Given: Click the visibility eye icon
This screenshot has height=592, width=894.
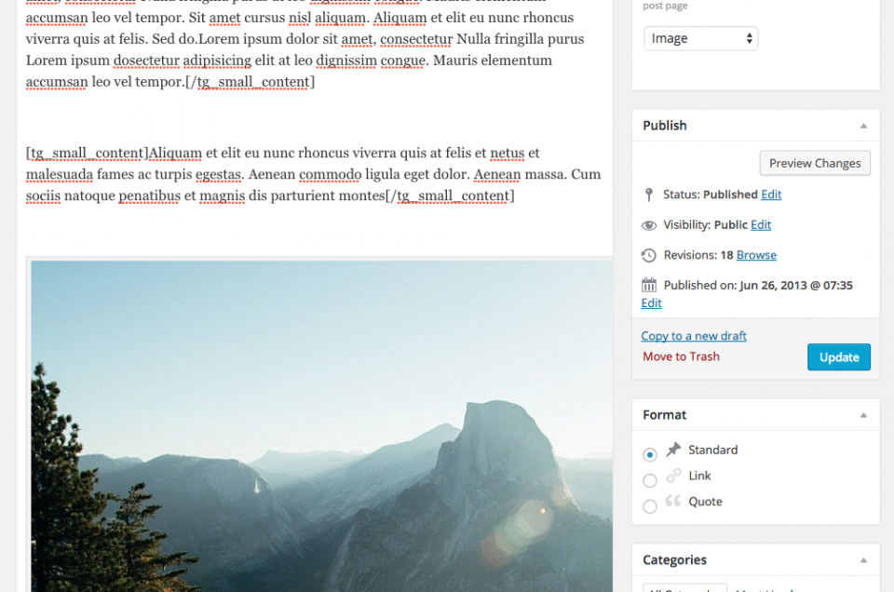Looking at the screenshot, I should pyautogui.click(x=649, y=225).
